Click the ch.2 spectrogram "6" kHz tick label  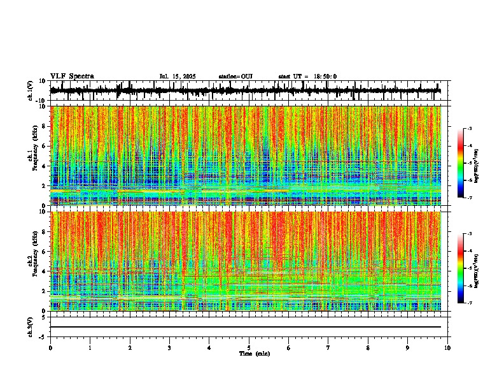[45, 252]
